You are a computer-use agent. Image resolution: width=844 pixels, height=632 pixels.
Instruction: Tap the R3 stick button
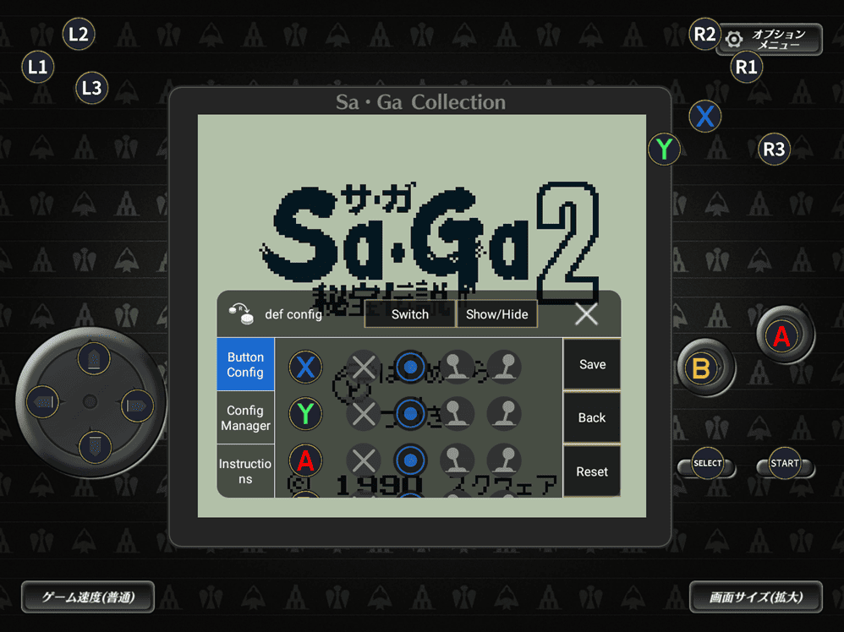774,149
